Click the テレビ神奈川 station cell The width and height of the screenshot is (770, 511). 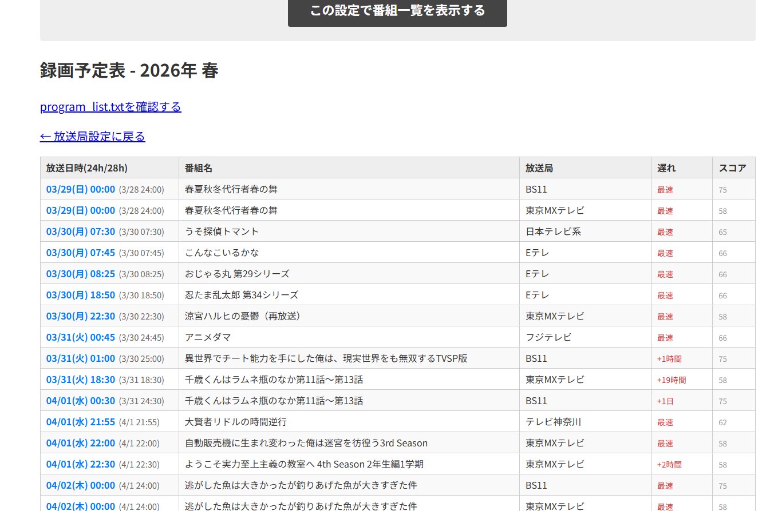pos(585,422)
